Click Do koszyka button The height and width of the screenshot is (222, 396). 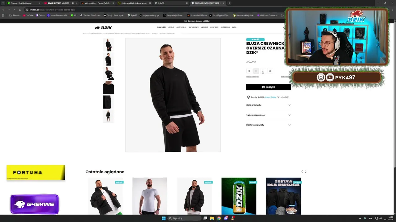coord(269,87)
